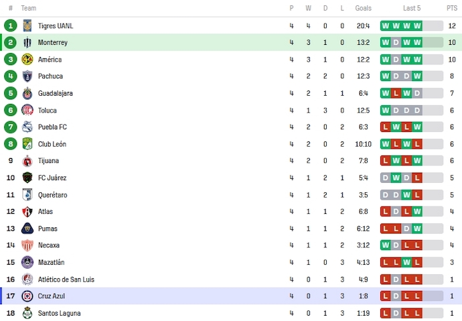Image resolution: width=462 pixels, height=321 pixels.
Task: Click Necaxa's green win result badge
Action: click(386, 245)
